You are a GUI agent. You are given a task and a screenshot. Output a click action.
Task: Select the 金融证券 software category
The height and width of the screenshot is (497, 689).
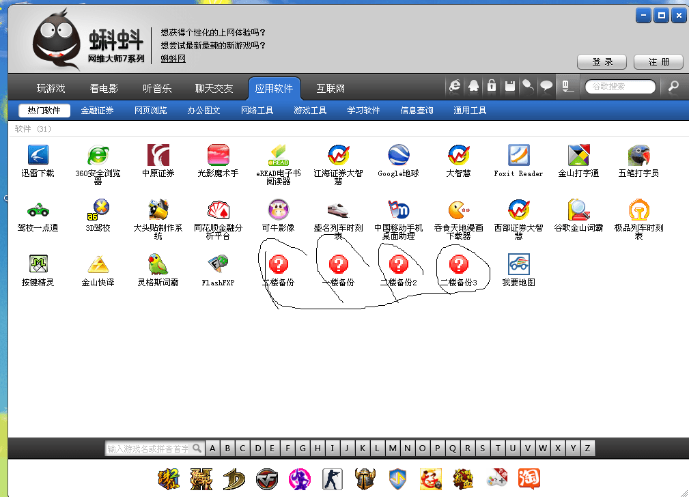tap(97, 111)
